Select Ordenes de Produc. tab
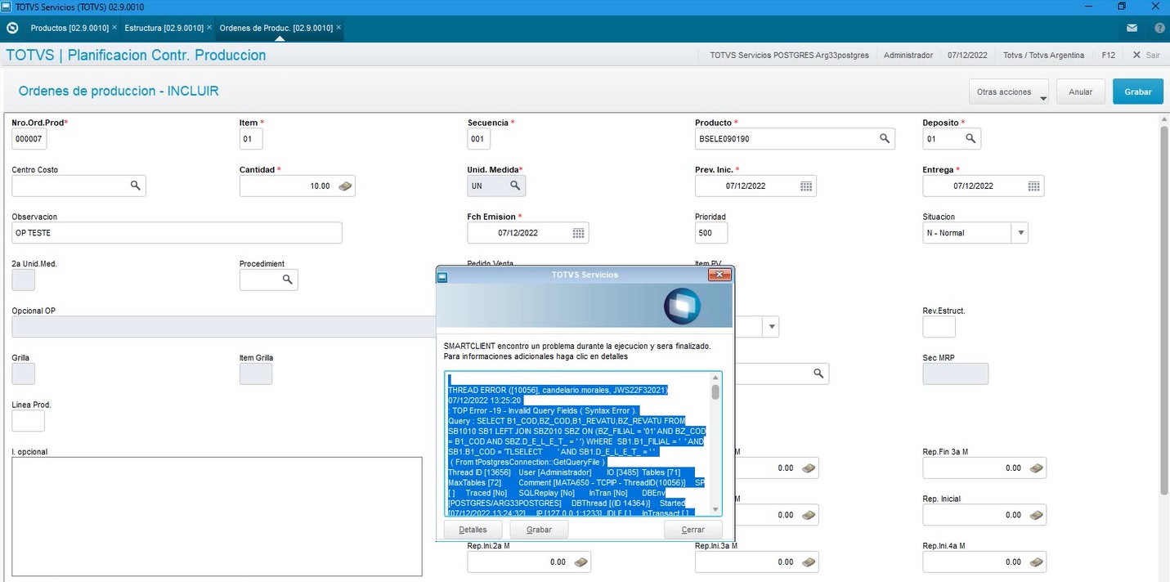 pyautogui.click(x=276, y=28)
